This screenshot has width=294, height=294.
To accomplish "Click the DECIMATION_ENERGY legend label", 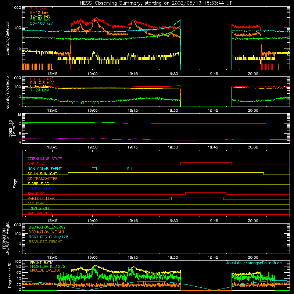I will 47,227.
